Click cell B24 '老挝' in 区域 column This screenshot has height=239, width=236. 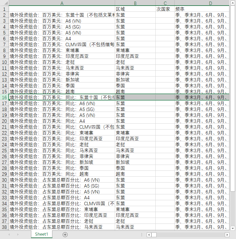tap(135, 145)
